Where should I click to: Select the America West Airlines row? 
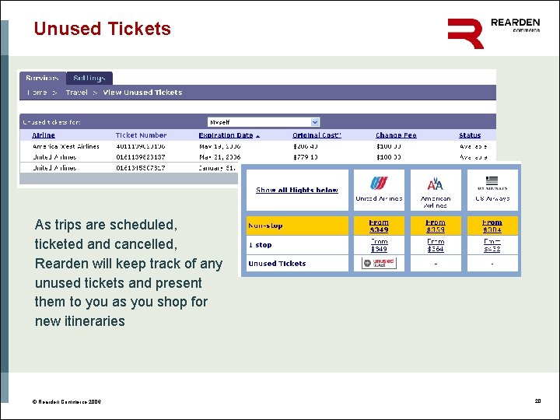[258, 146]
